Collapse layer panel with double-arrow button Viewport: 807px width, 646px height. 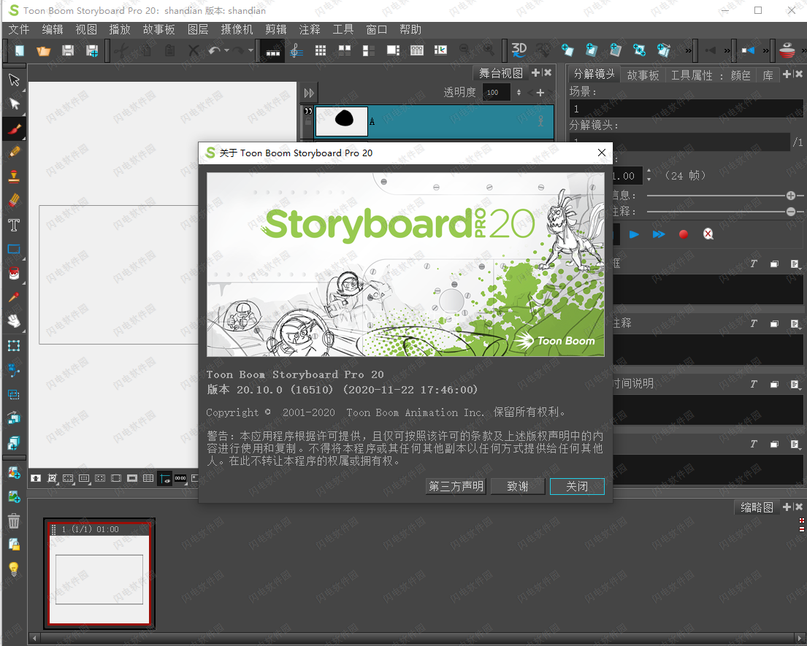(309, 93)
